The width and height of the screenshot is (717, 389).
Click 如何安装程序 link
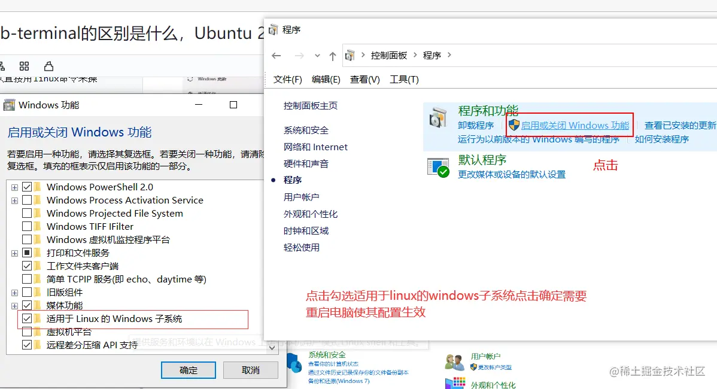point(662,139)
